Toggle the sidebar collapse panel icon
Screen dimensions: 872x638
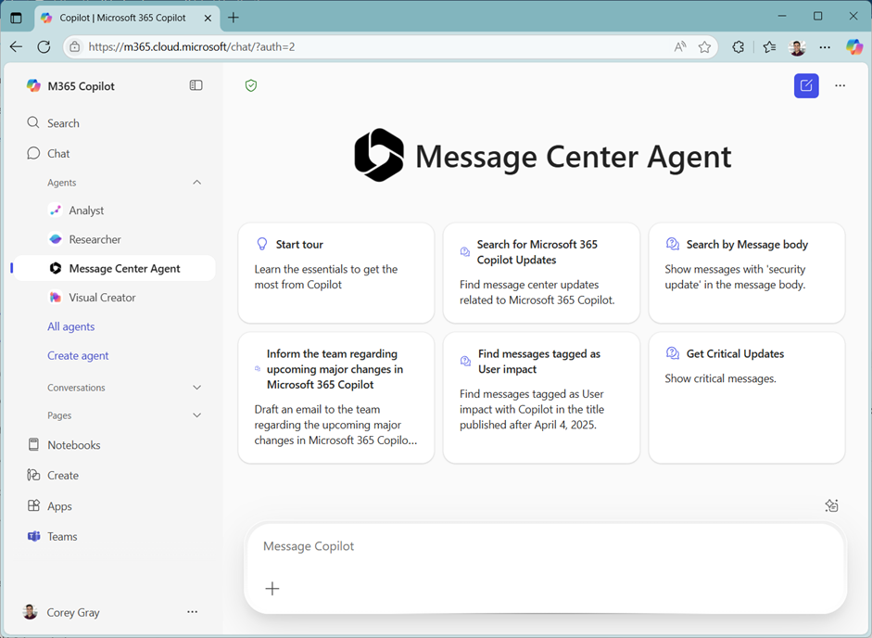[196, 85]
